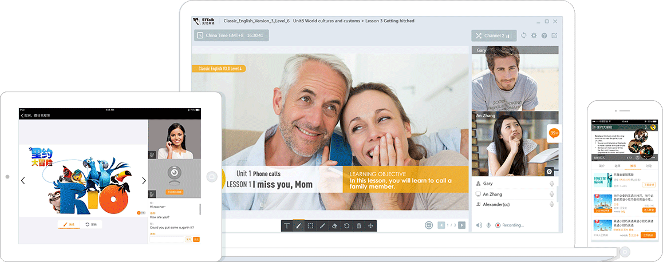This screenshot has height=262, width=663.
Task: Select the Brush tool in drawing toolbar
Action: pyautogui.click(x=298, y=226)
